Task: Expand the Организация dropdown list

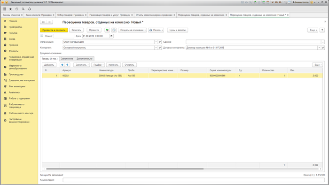Action: [x=156, y=42]
